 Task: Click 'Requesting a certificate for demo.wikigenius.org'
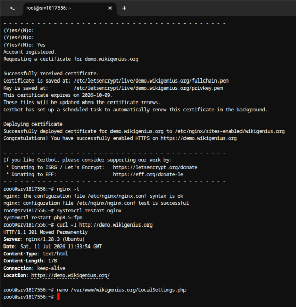point(71,59)
